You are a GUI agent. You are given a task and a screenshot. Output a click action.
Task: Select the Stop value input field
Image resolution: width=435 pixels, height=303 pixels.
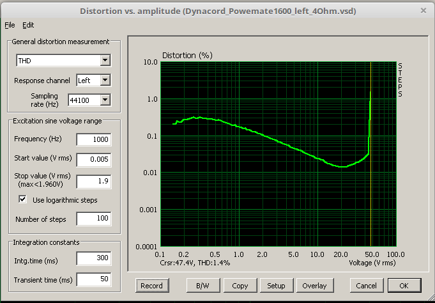click(93, 181)
